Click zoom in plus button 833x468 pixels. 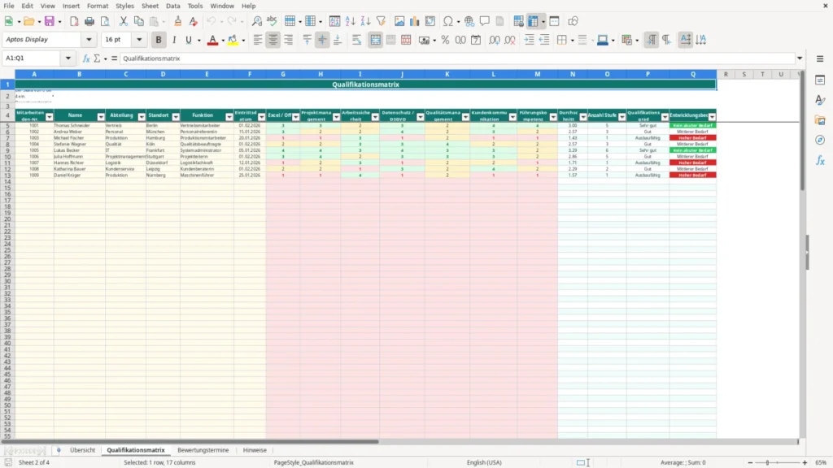[x=805, y=462]
